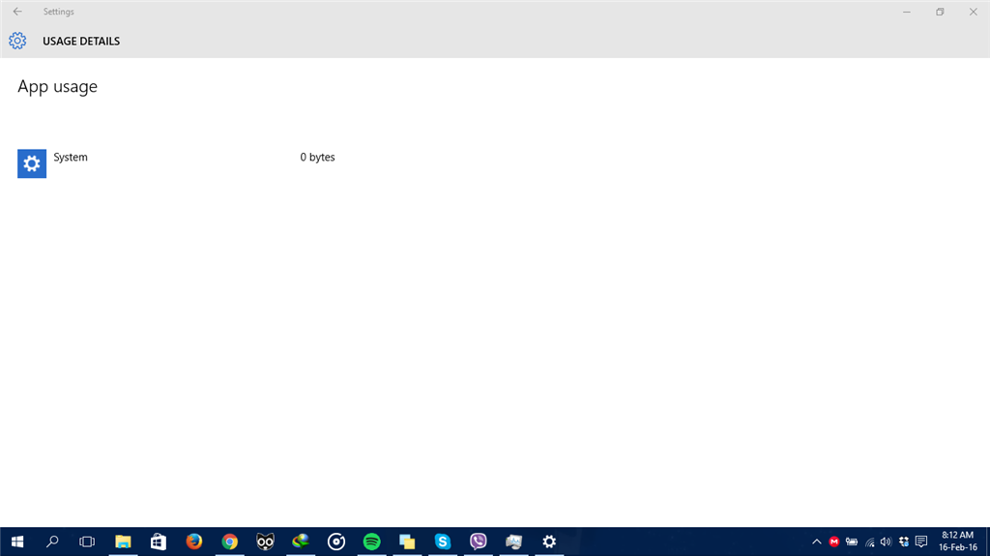
Task: Open the Windows Store app
Action: 159,541
